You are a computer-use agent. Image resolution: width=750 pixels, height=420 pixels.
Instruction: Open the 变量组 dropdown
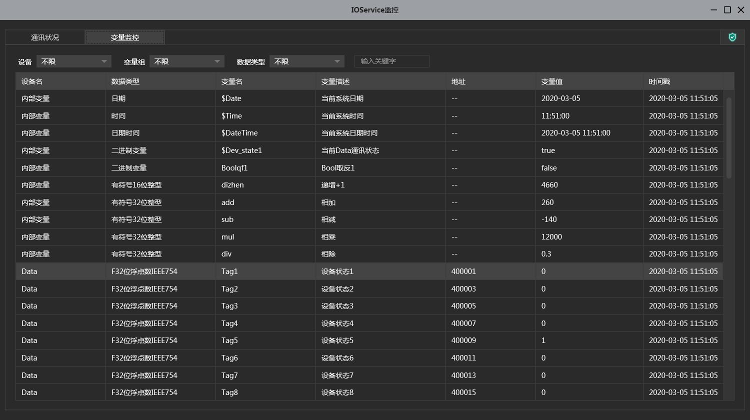point(187,61)
